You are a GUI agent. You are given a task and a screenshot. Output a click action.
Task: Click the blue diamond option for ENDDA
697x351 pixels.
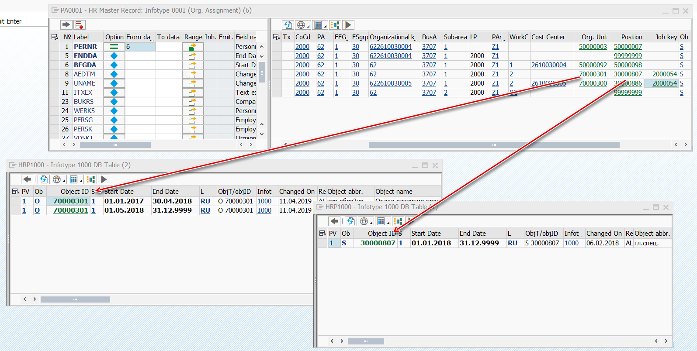(114, 56)
